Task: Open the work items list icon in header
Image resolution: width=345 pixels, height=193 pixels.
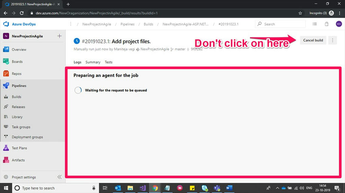Action: (x=315, y=24)
